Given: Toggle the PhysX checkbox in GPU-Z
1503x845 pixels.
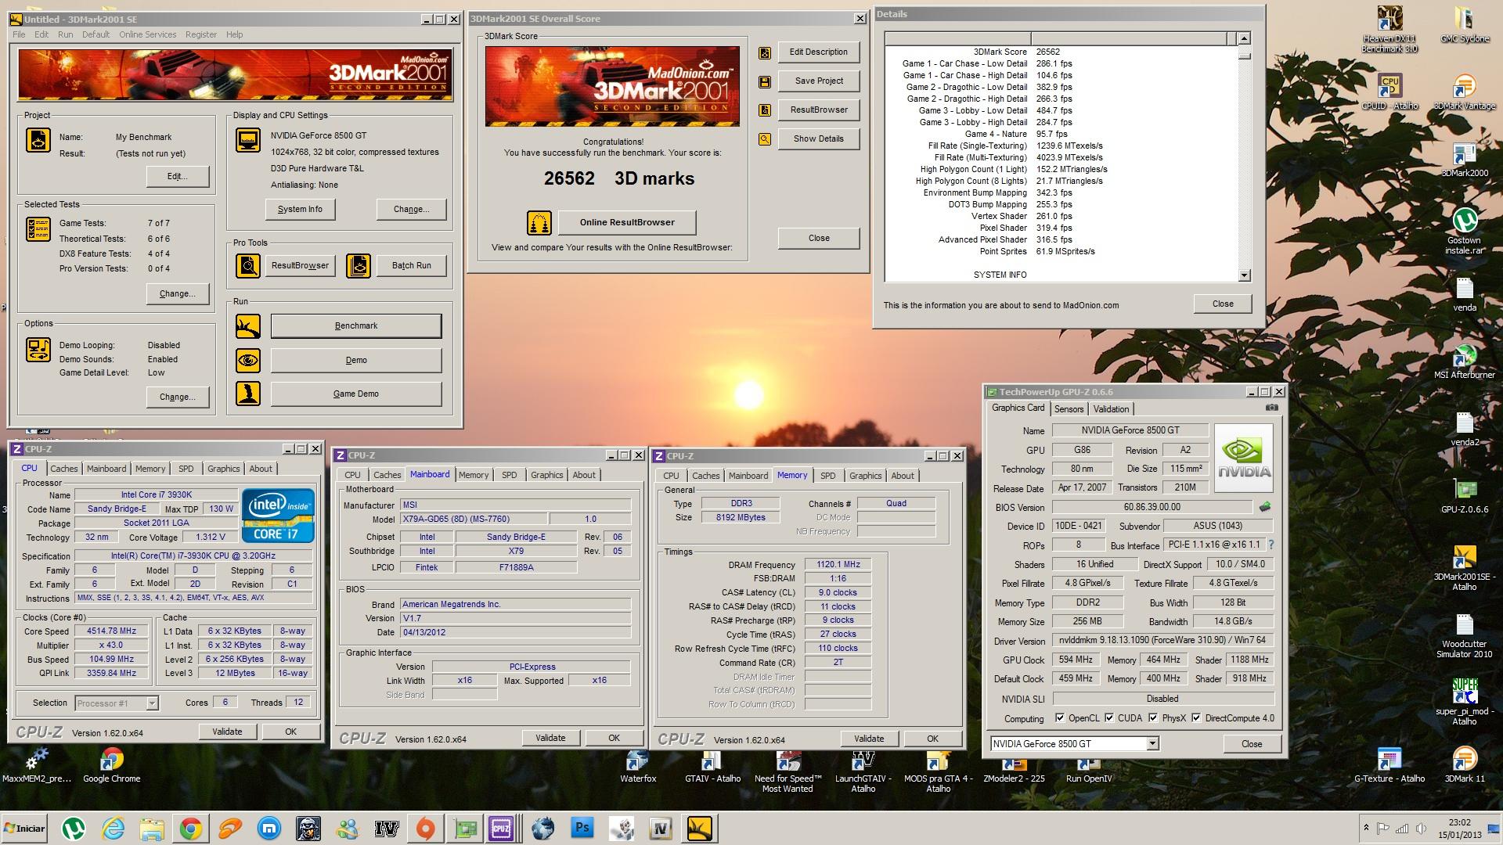Looking at the screenshot, I should tap(1153, 718).
